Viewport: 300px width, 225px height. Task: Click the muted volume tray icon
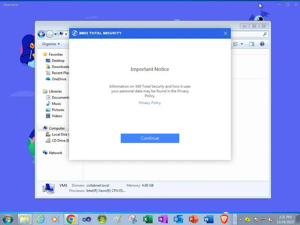point(270,219)
